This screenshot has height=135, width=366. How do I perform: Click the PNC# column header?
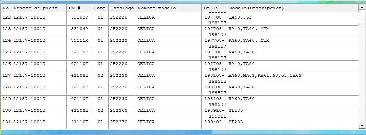[79, 8]
